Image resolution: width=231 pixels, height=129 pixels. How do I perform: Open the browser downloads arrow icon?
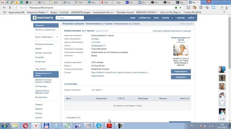tap(227, 8)
